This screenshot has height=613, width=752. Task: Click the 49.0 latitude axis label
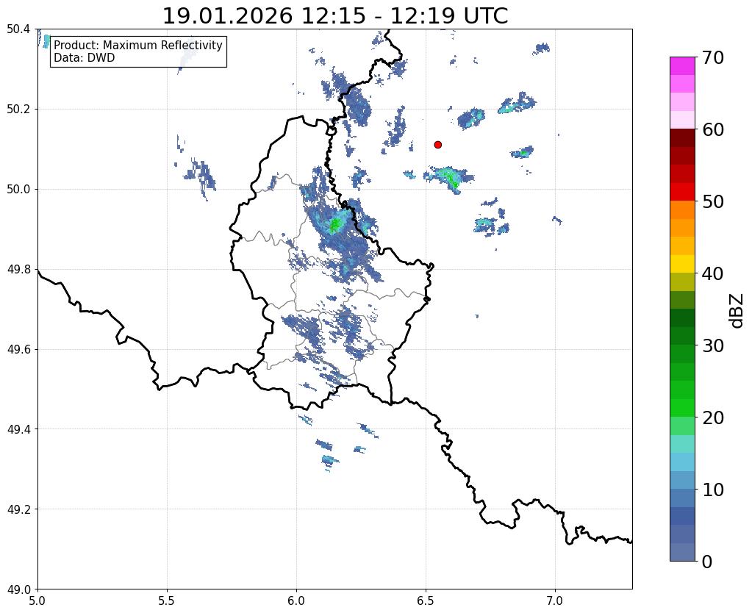[18, 589]
